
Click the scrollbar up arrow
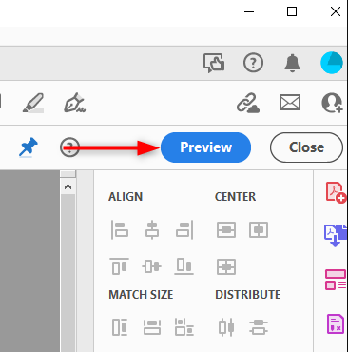click(68, 186)
